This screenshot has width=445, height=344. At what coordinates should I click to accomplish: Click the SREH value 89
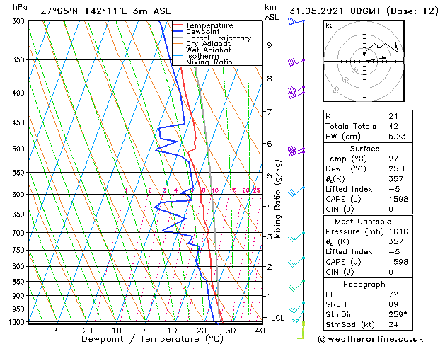[x=393, y=304]
